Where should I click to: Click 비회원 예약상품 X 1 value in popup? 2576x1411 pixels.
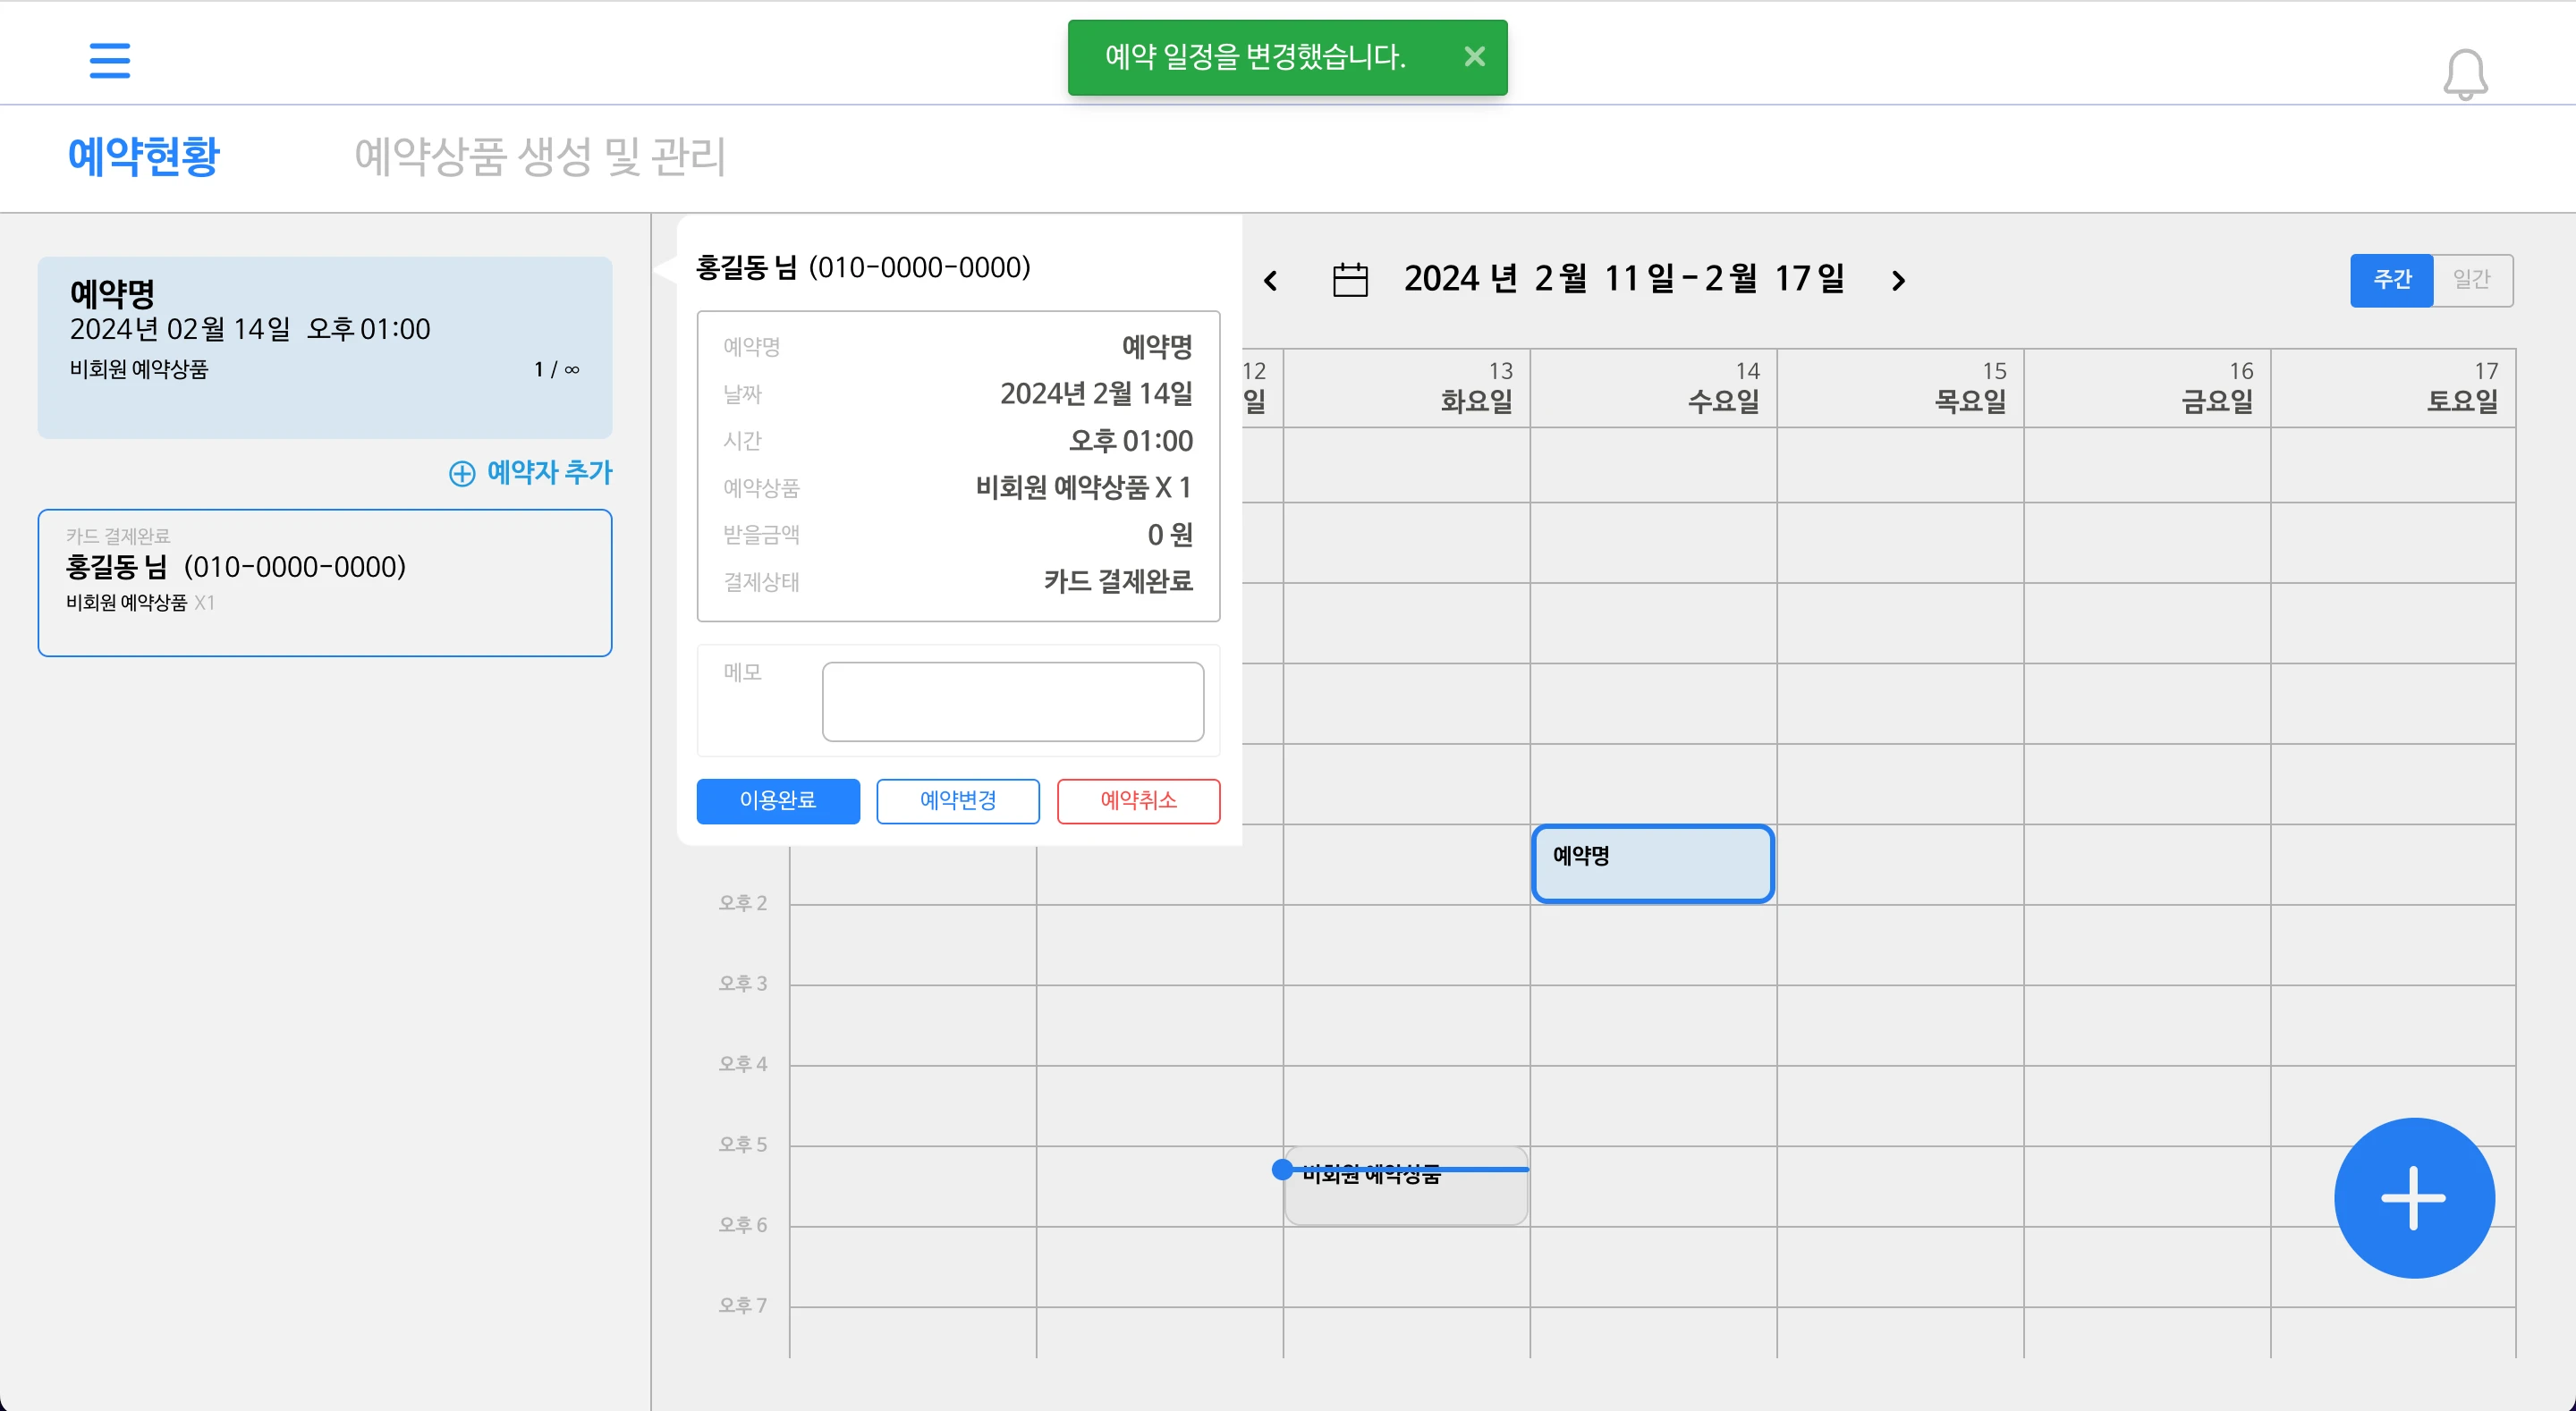[x=1084, y=488]
